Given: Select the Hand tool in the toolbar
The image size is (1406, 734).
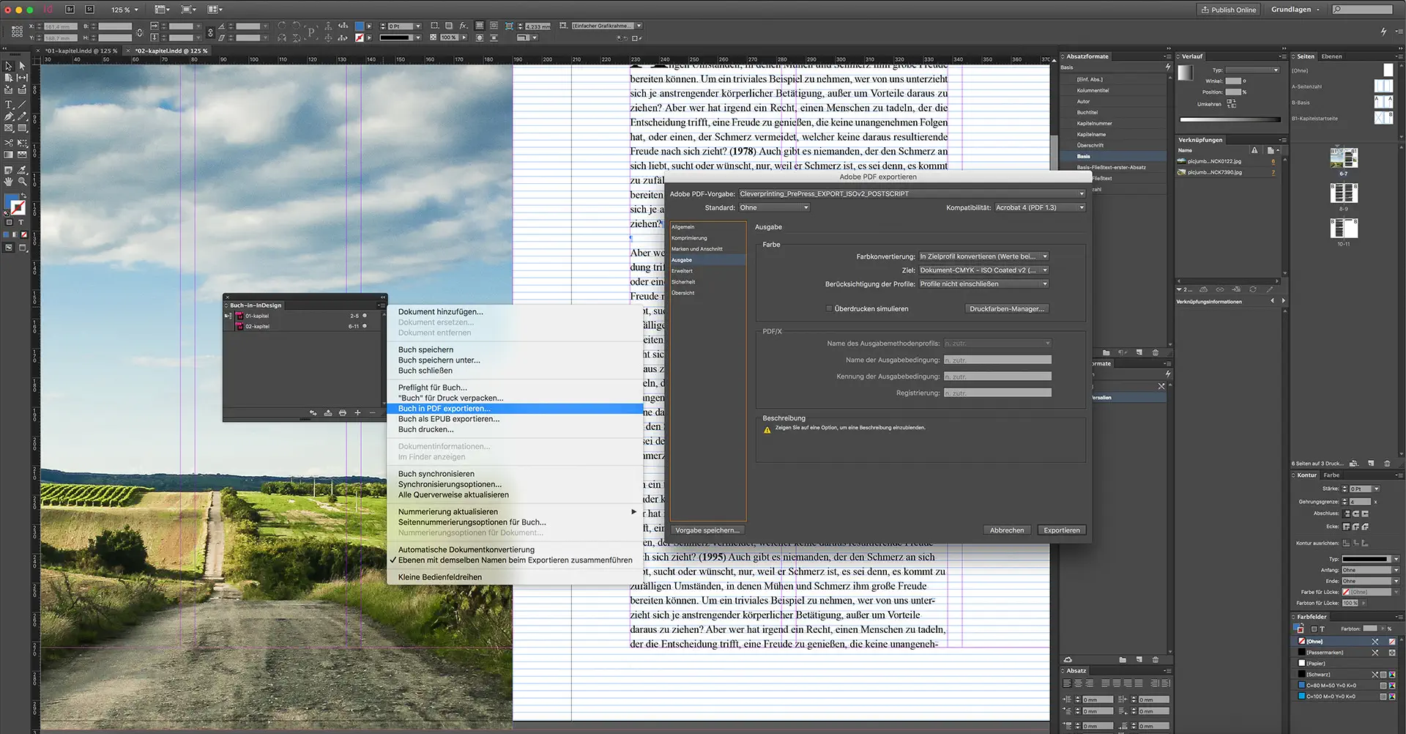Looking at the screenshot, I should pyautogui.click(x=8, y=181).
